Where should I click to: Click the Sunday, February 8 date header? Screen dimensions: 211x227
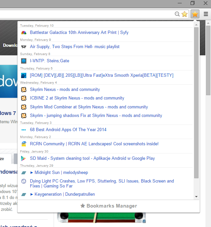point(35,54)
